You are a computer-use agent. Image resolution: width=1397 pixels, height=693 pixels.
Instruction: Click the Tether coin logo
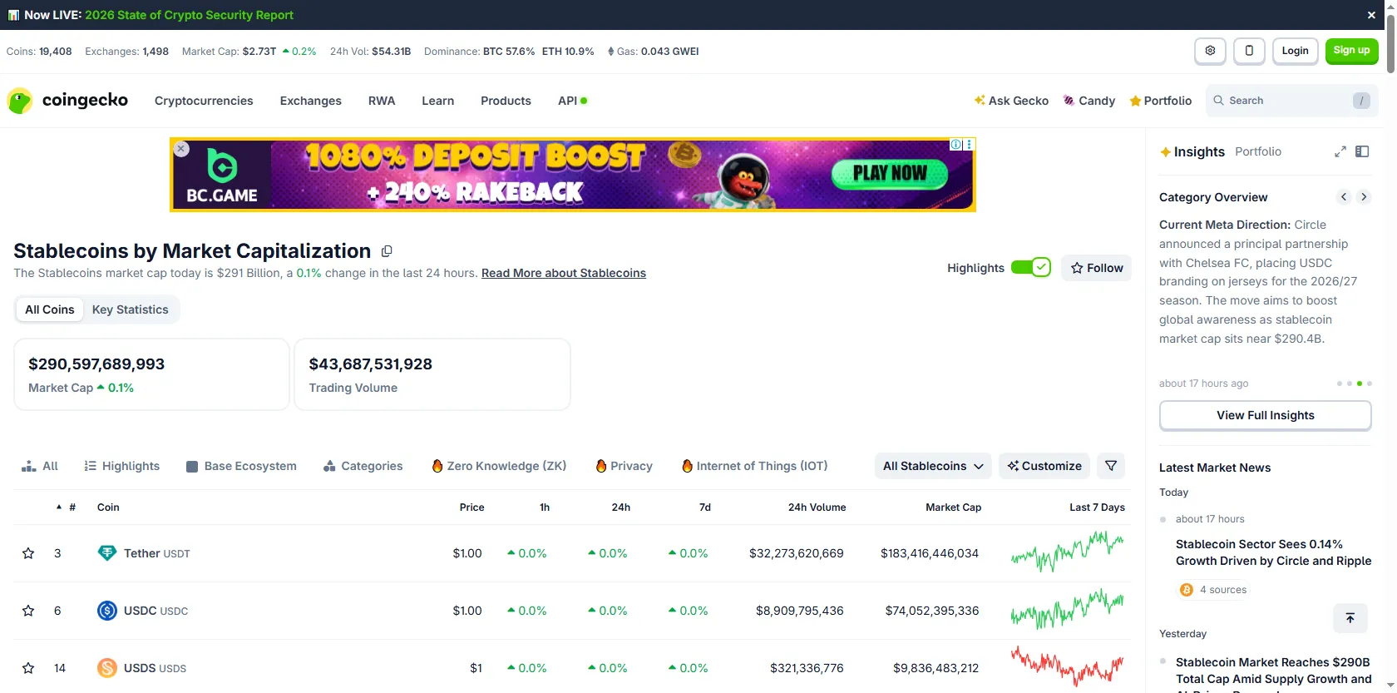tap(107, 553)
